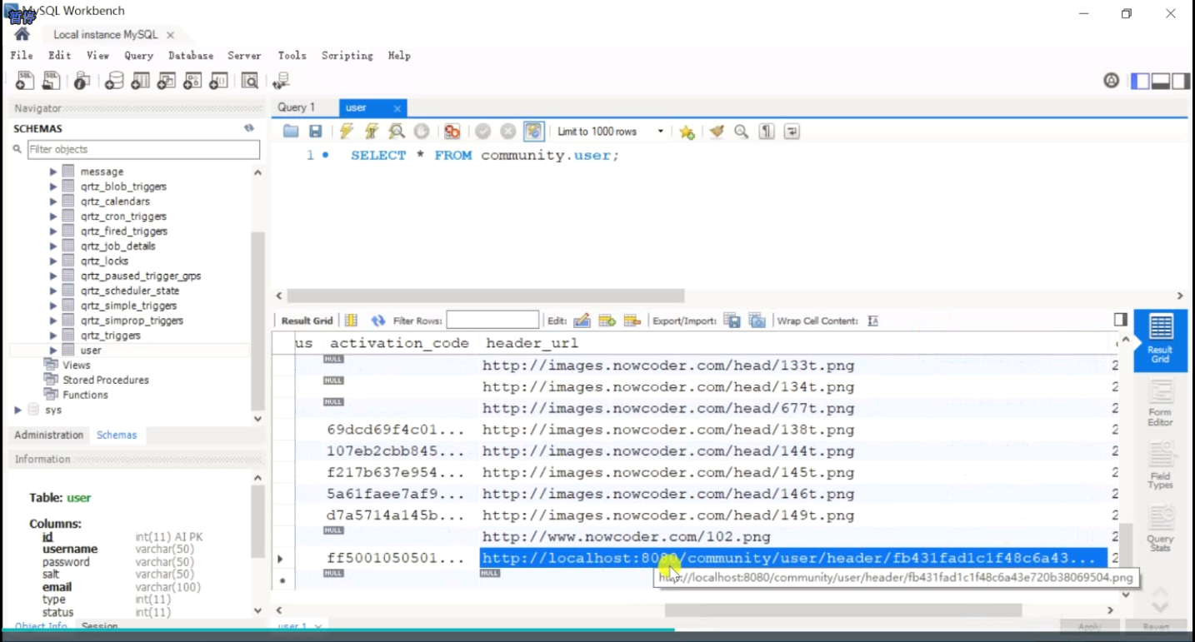Screen dimensions: 1195x642
Task: Open the File menu
Action: (22, 56)
